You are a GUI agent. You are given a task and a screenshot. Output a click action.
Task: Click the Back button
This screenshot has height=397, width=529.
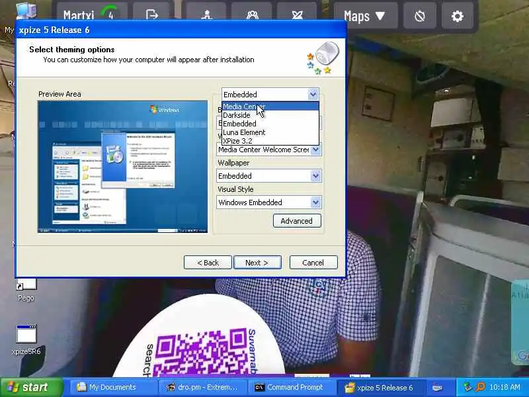tap(208, 262)
